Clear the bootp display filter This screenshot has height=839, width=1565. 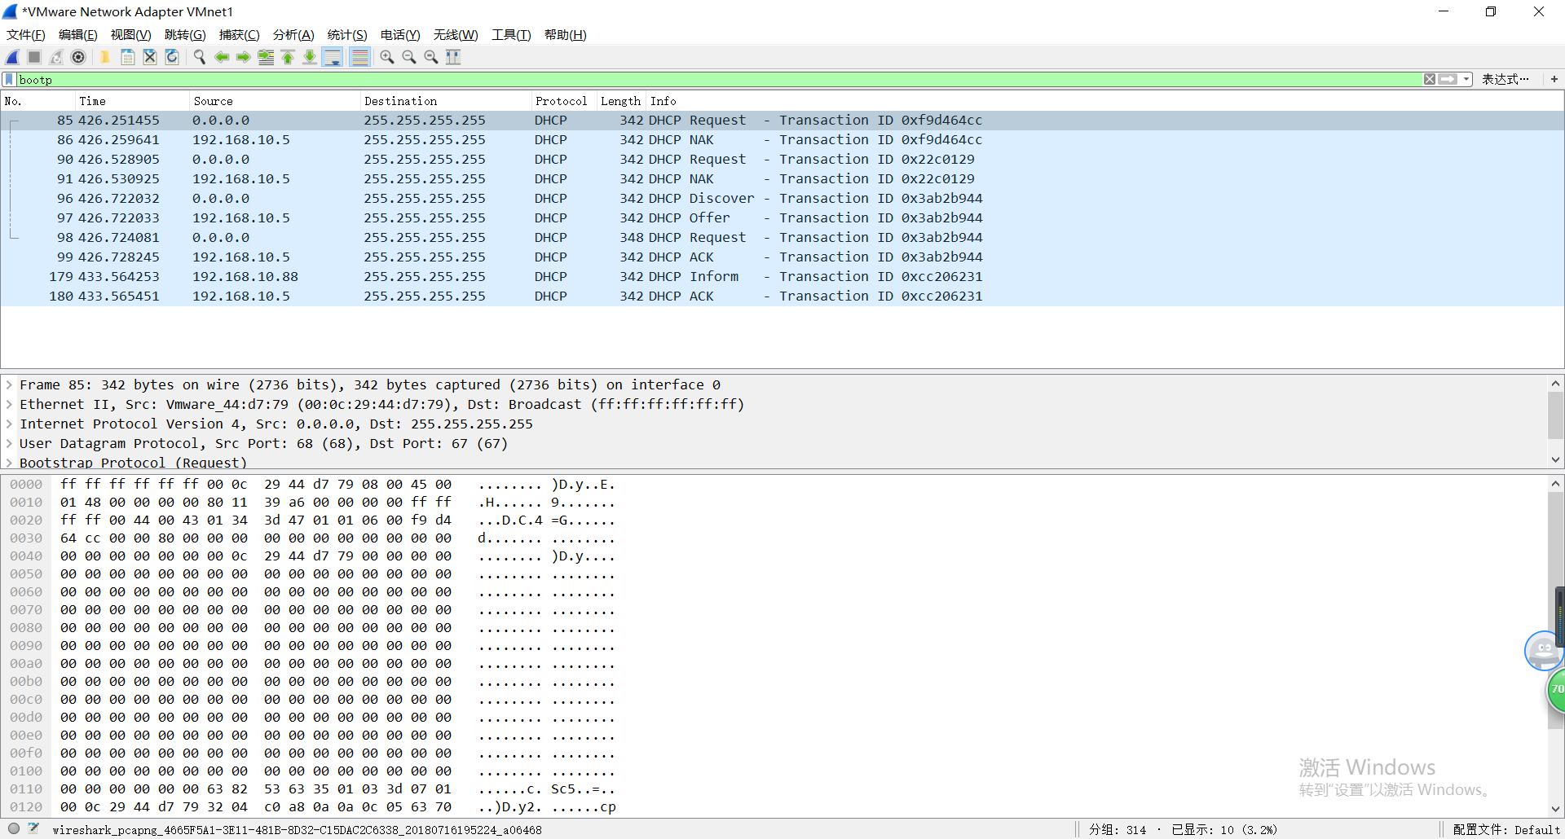tap(1430, 79)
